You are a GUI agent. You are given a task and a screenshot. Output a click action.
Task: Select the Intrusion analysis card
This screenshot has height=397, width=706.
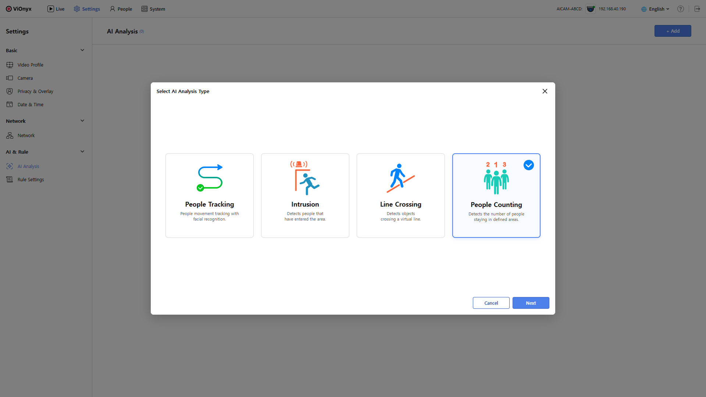[x=305, y=195]
